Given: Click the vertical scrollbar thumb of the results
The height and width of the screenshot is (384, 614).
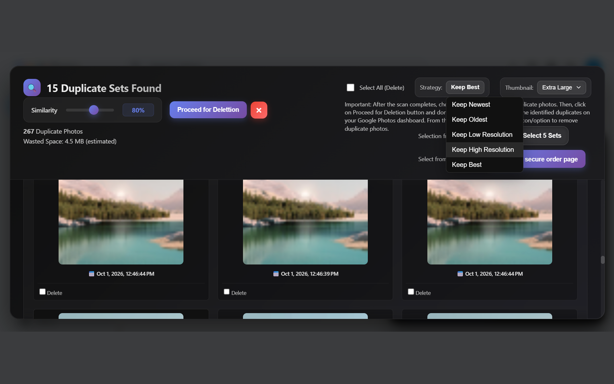Looking at the screenshot, I should pyautogui.click(x=603, y=260).
